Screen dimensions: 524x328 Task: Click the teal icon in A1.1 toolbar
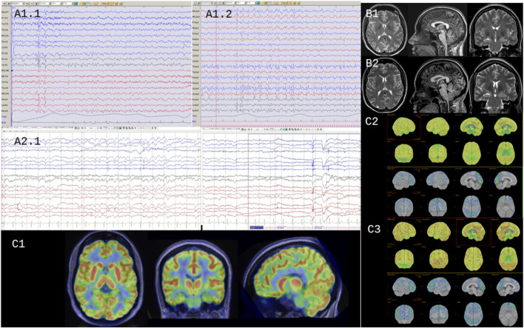[75, 4]
